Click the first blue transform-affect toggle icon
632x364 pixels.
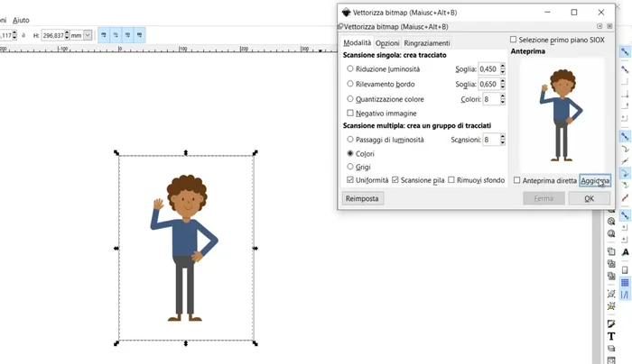click(x=106, y=35)
